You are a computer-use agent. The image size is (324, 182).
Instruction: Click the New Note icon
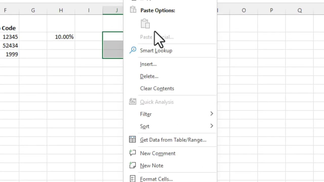(x=132, y=165)
